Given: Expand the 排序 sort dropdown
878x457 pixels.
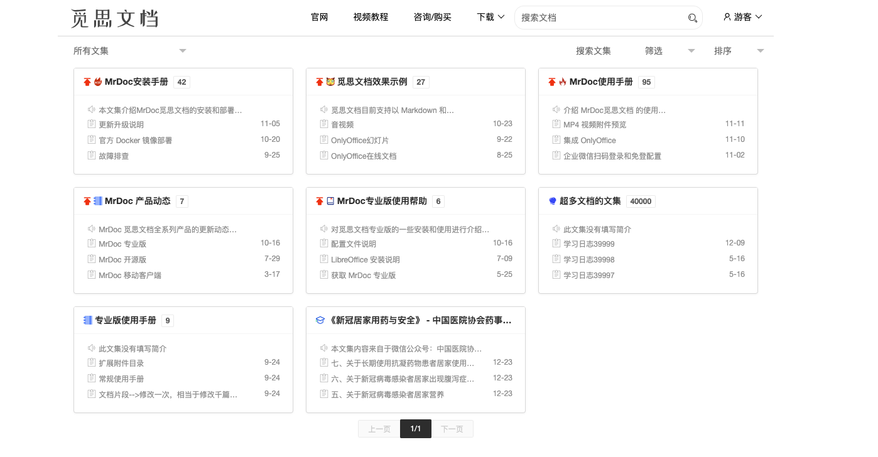Looking at the screenshot, I should (739, 51).
